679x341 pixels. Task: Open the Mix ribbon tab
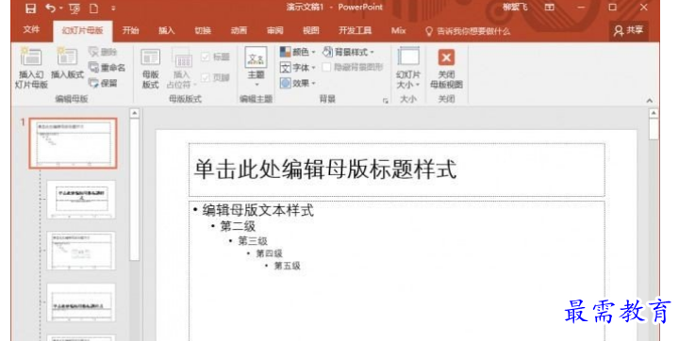click(398, 30)
